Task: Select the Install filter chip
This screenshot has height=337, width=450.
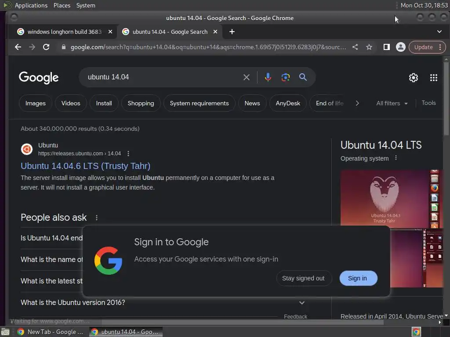Action: coord(104,103)
